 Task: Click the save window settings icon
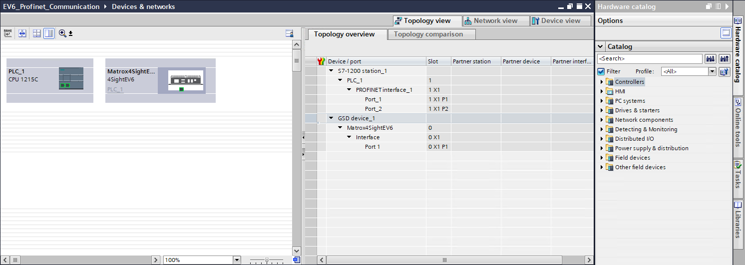point(289,33)
